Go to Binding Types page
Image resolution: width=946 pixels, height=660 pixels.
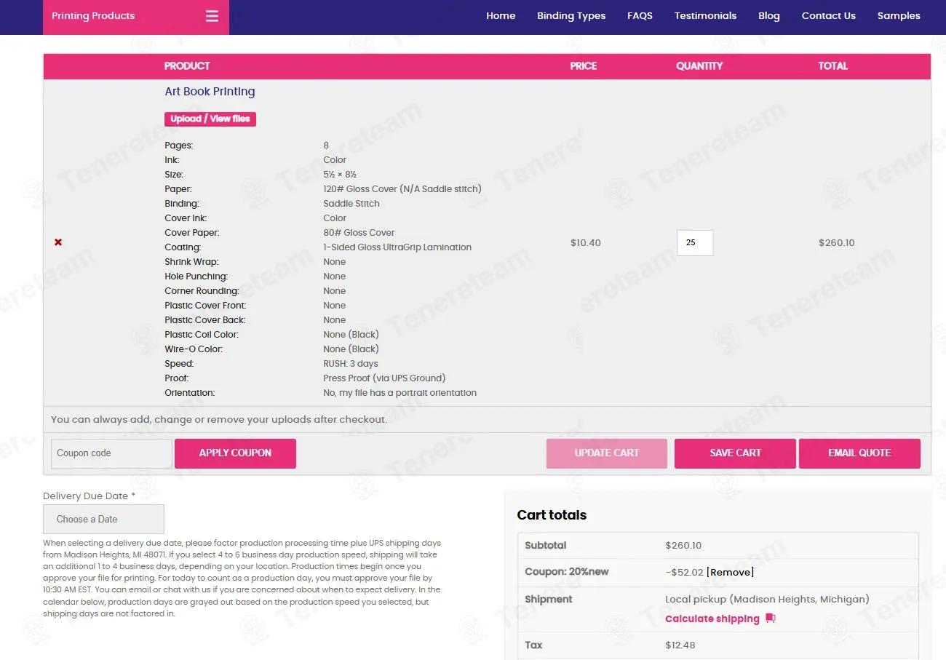pyautogui.click(x=571, y=16)
